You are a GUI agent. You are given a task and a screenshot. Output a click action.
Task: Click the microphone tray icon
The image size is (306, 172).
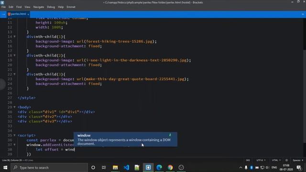pos(246,168)
